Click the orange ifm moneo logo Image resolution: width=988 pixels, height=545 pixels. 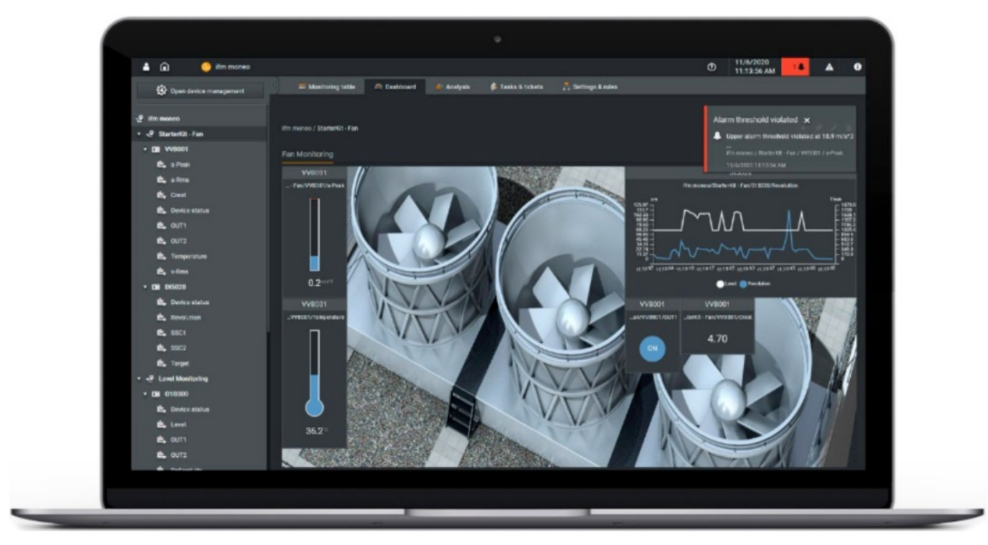pos(206,67)
